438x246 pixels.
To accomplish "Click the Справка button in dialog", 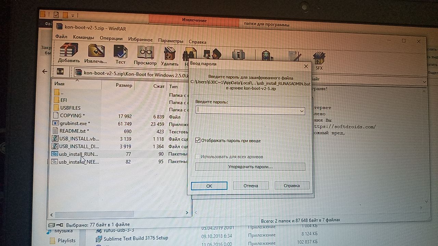I will [292, 186].
